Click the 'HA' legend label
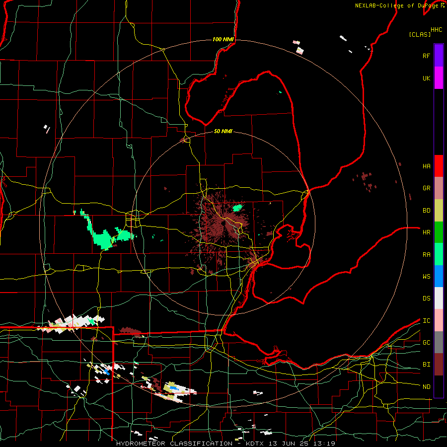This screenshot has width=447, height=447. (x=426, y=166)
